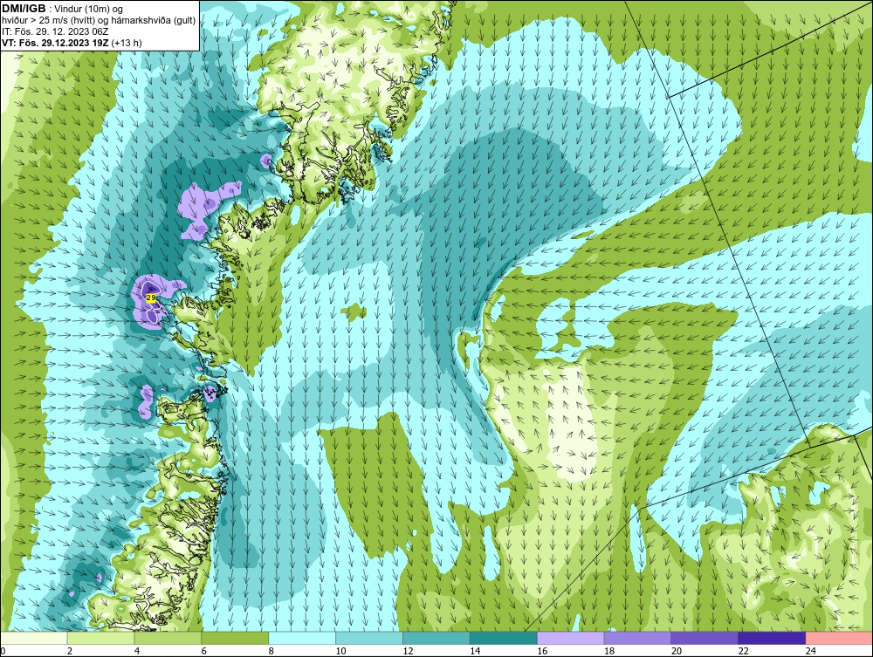Select the 6–8 m/s olive green swatch

pos(235,638)
